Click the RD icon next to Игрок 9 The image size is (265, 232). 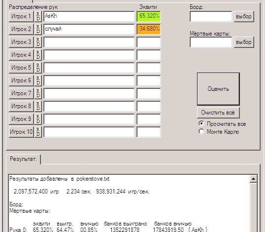point(38,119)
